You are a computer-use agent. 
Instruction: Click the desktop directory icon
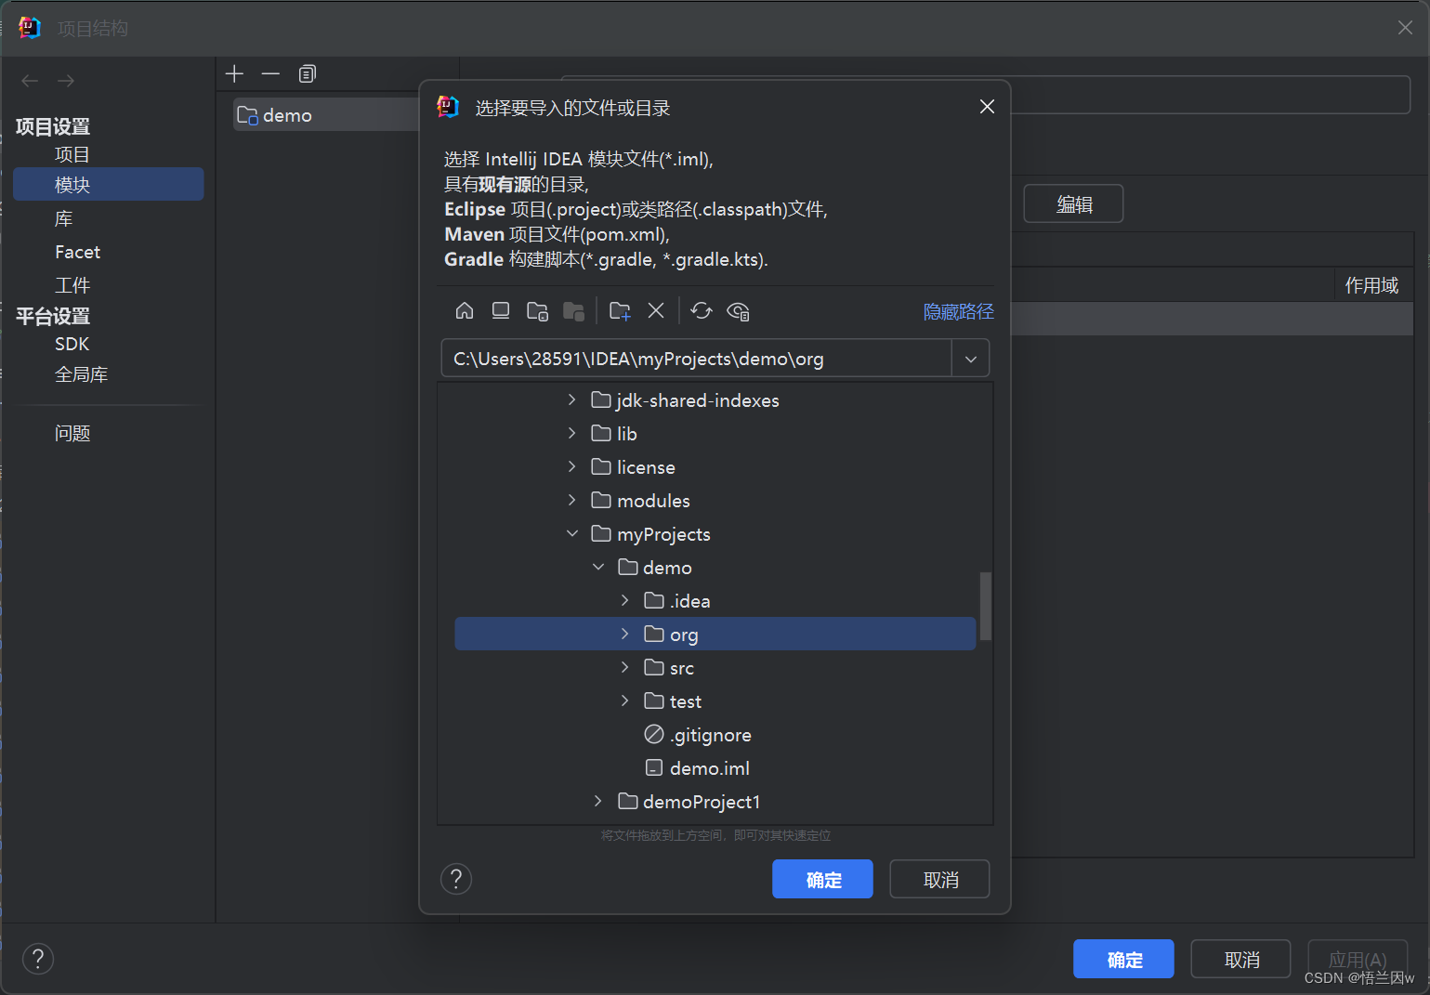click(x=501, y=310)
